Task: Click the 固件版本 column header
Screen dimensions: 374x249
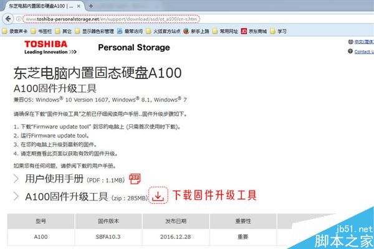Action: (x=108, y=221)
